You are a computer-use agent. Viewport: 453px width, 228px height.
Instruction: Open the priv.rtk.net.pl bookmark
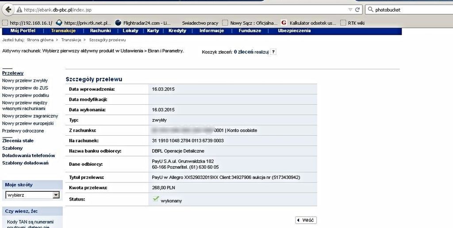click(83, 23)
